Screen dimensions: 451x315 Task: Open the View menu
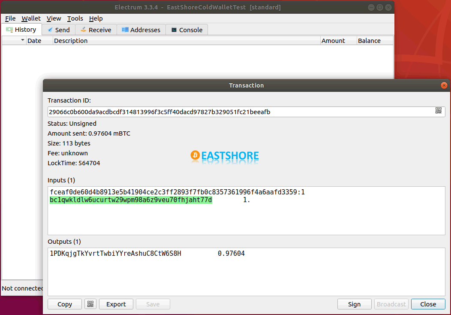[54, 18]
